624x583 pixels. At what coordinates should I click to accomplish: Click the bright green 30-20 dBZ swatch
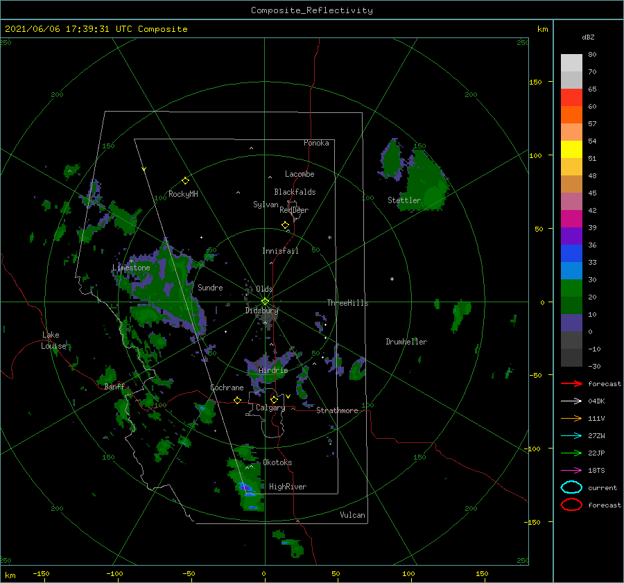pyautogui.click(x=571, y=288)
